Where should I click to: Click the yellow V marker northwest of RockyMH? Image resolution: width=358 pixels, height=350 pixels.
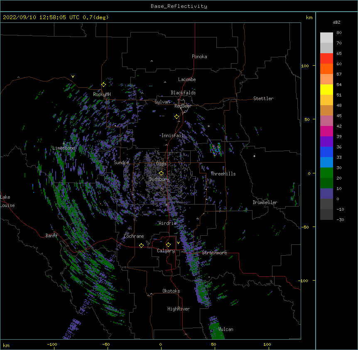tap(73, 76)
